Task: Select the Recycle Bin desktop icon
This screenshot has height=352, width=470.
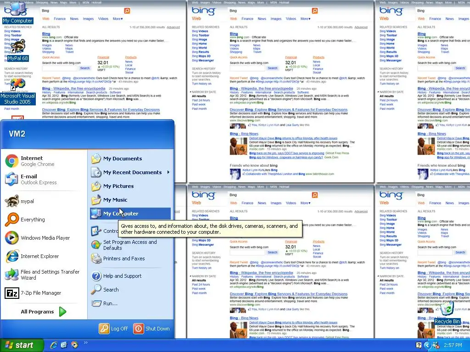Action: point(447,313)
